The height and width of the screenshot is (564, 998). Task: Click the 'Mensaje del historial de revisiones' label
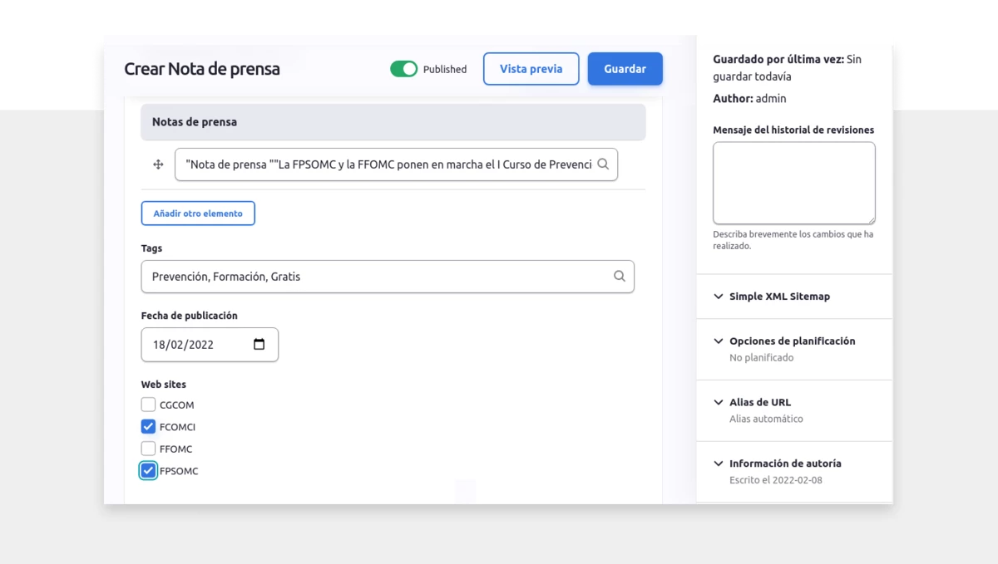(x=793, y=130)
